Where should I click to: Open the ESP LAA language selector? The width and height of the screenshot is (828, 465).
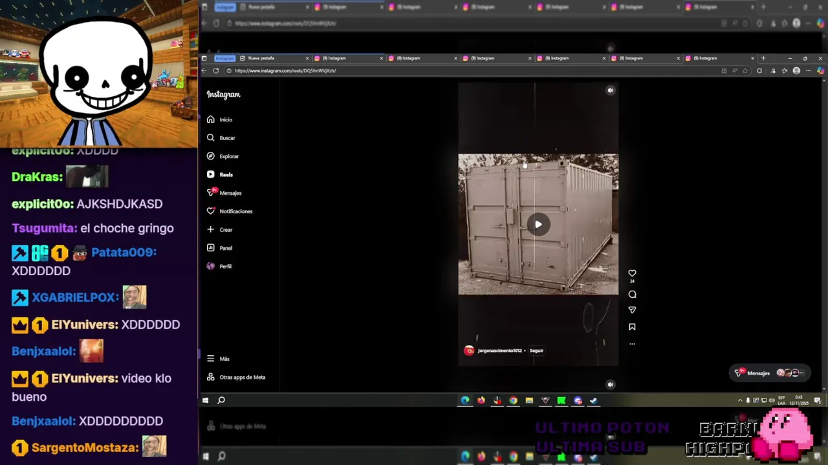[781, 400]
